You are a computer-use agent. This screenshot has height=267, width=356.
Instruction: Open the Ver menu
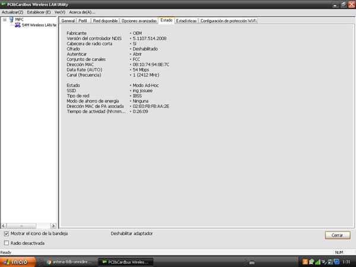pos(59,12)
